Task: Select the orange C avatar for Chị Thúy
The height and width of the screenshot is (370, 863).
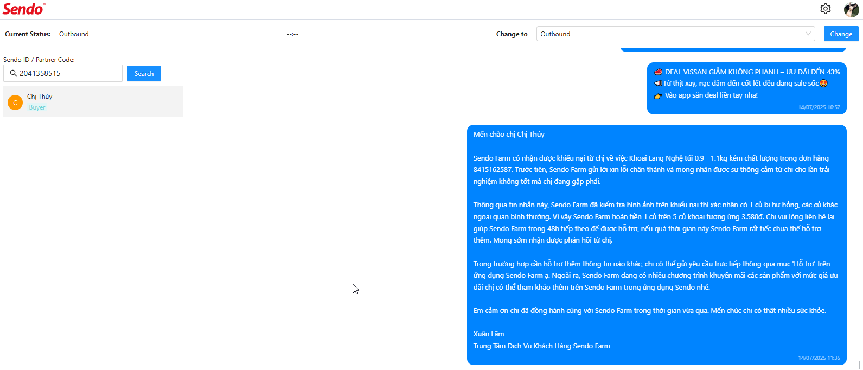Action: pos(15,103)
